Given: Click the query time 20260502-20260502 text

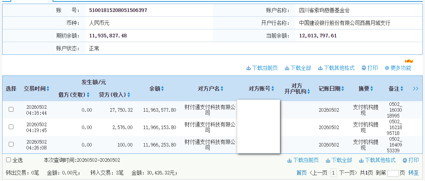Looking at the screenshot, I should pos(98,160).
